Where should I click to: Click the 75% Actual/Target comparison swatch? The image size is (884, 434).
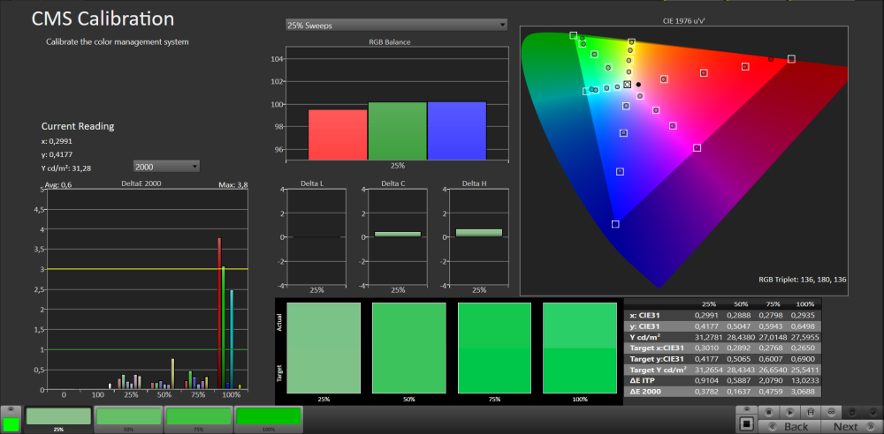pos(494,348)
